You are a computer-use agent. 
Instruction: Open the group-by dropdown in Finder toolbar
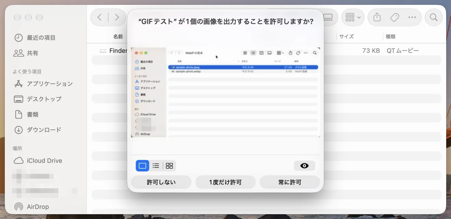coord(353,17)
